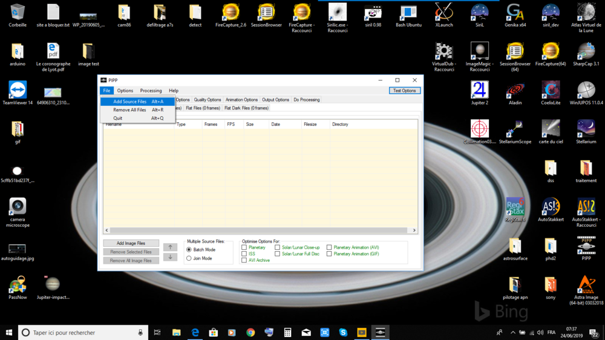
Task: Click the move file up arrow button
Action: (170, 247)
